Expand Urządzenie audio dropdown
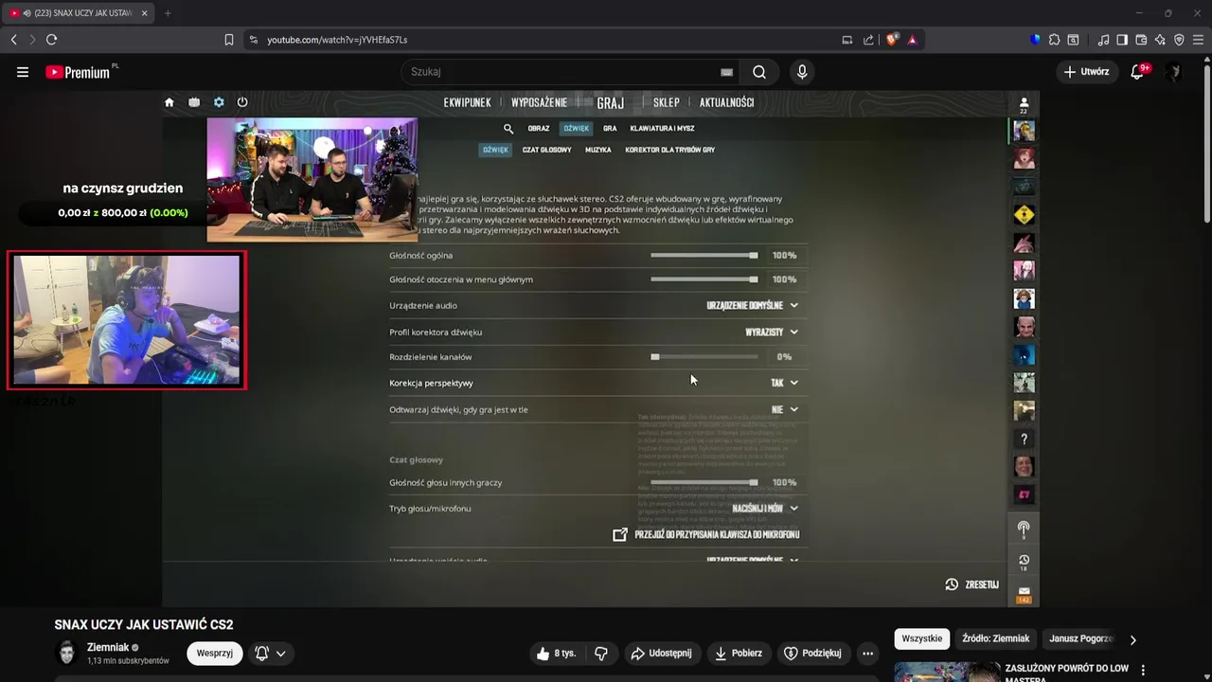Screen dimensions: 1212x682 click(753, 305)
